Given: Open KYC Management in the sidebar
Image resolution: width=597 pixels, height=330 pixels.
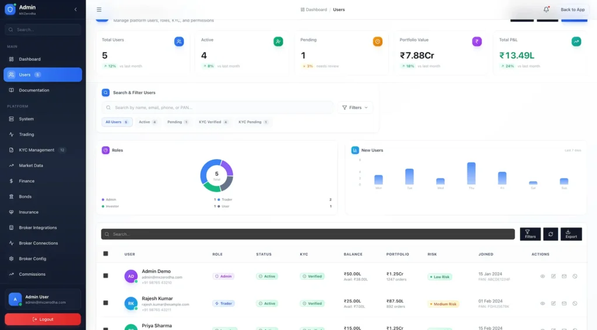Looking at the screenshot, I should (x=43, y=150).
